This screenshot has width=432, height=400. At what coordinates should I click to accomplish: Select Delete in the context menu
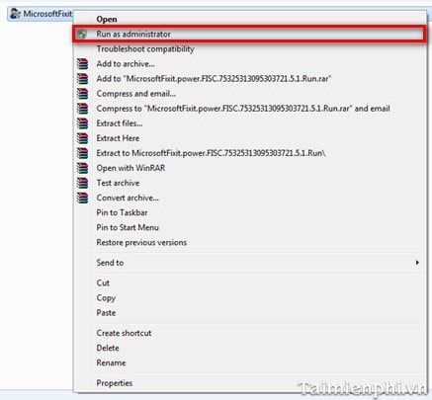pos(108,348)
